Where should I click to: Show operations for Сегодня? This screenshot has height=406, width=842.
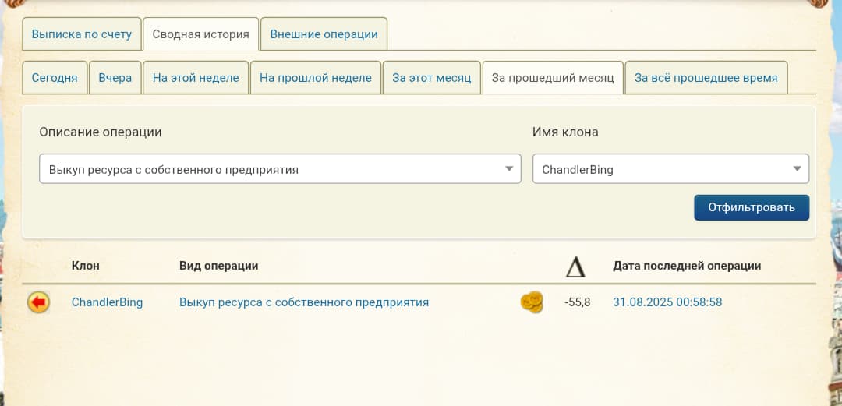[55, 78]
